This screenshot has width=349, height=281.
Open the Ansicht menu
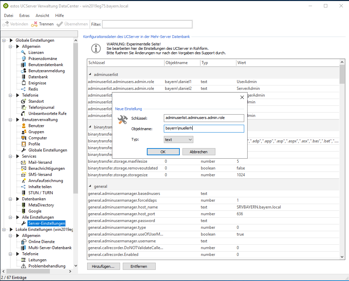pos(42,16)
